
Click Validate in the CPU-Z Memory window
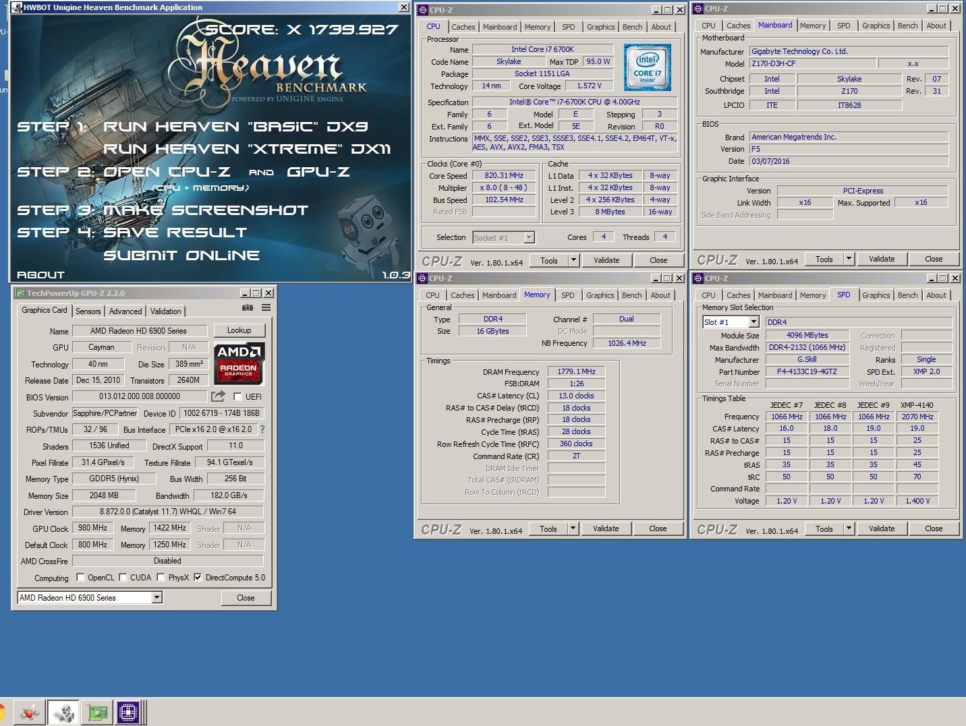606,528
